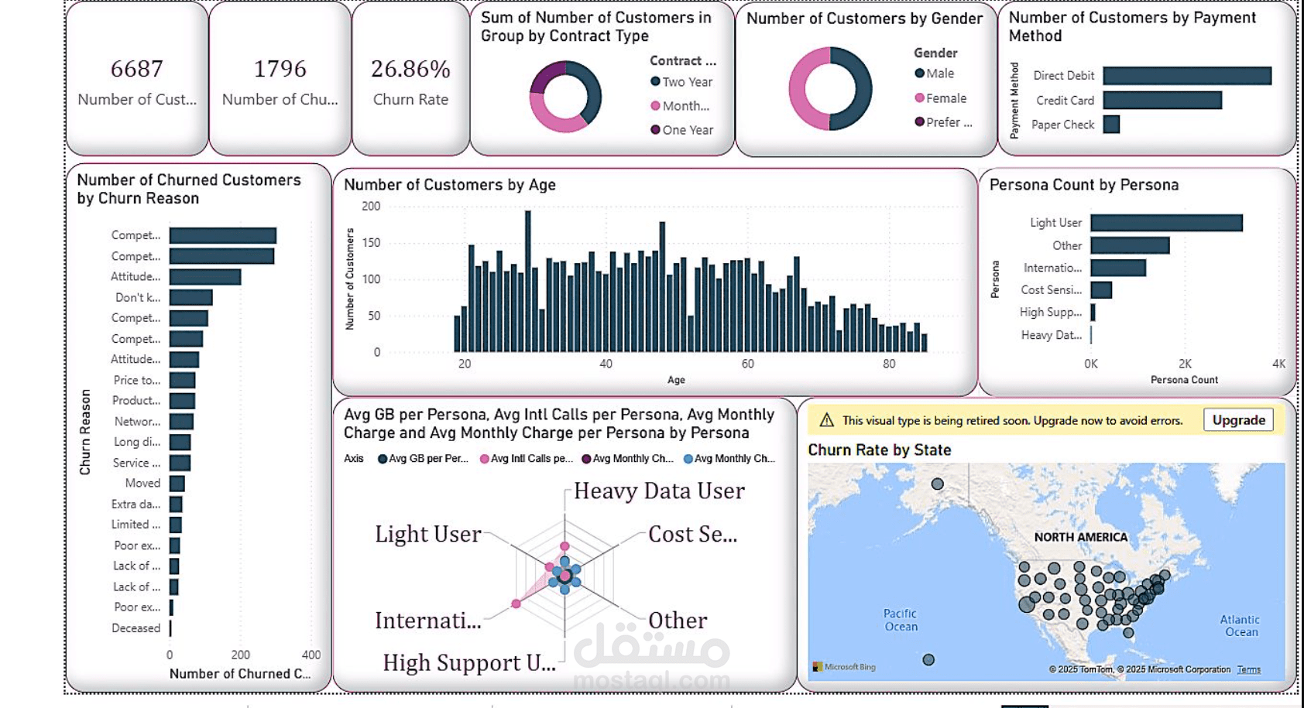Select the Avg GB per Per... radar legend item
The height and width of the screenshot is (708, 1304).
pos(423,459)
